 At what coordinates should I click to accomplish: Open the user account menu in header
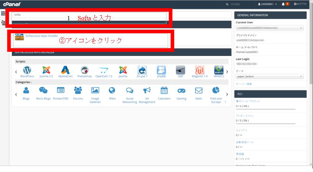267,4
